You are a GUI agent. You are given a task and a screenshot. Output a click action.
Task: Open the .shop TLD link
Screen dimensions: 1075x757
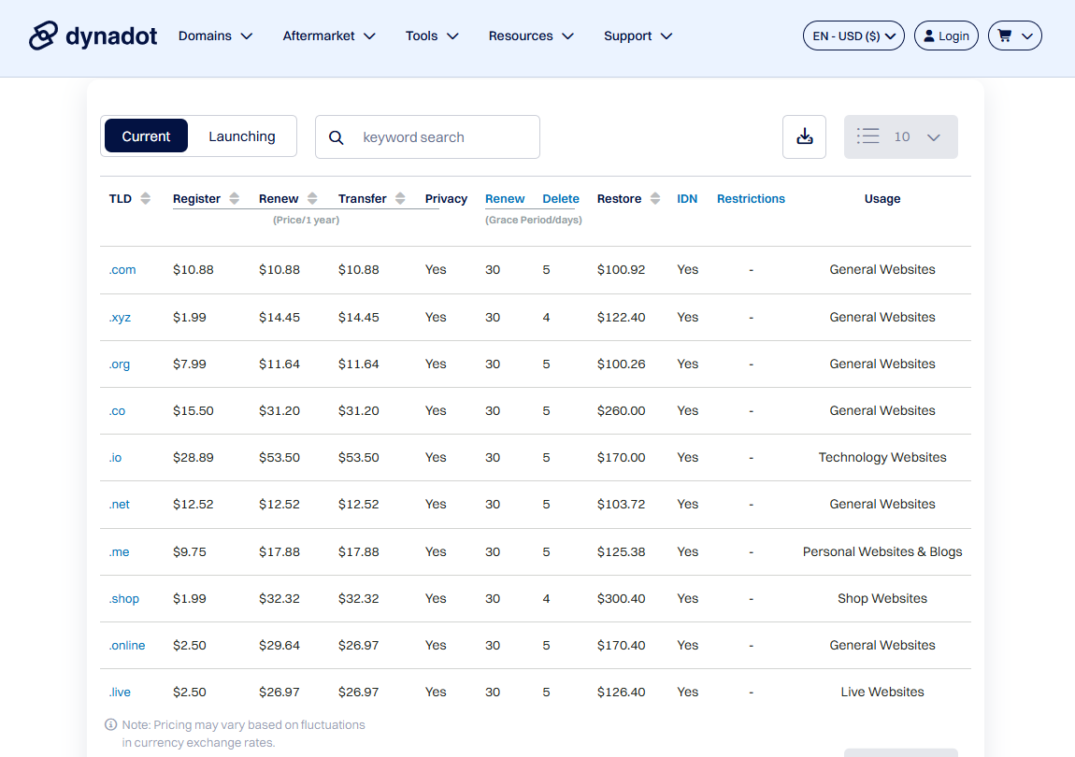(124, 598)
